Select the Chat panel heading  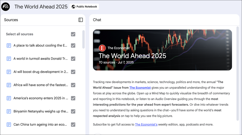(x=97, y=20)
